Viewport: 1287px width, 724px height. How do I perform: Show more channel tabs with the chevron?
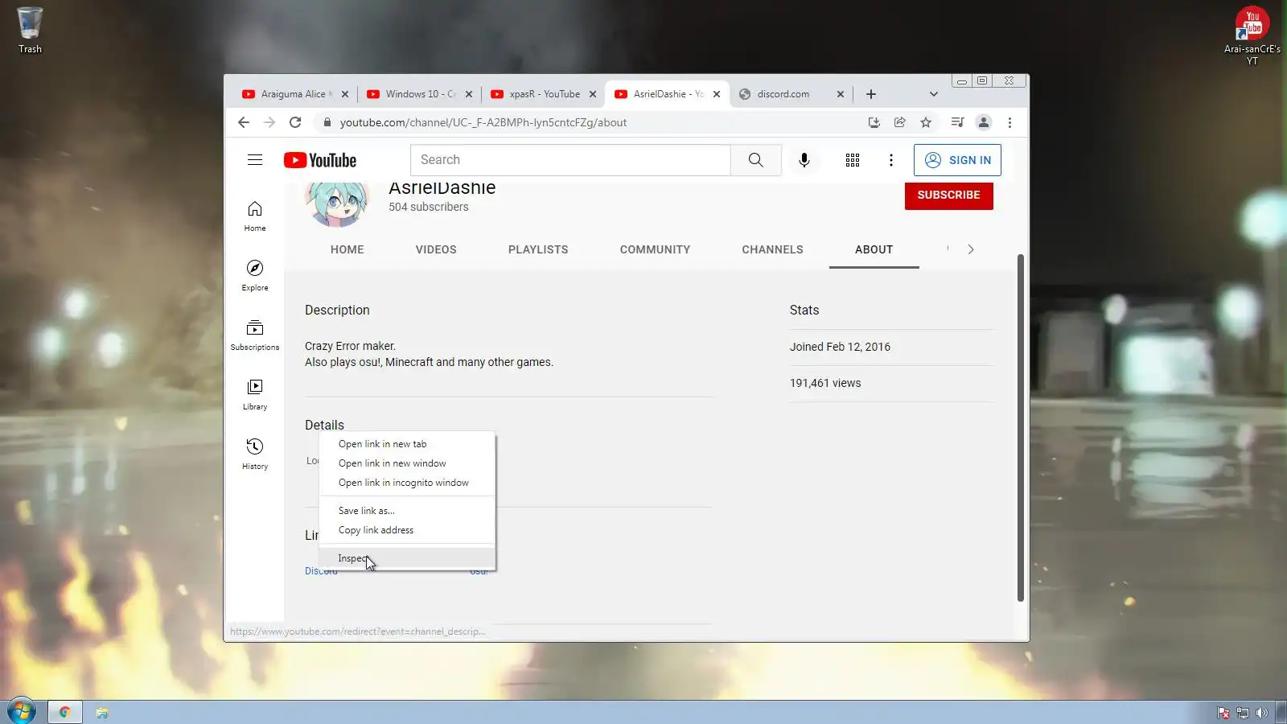click(x=971, y=249)
